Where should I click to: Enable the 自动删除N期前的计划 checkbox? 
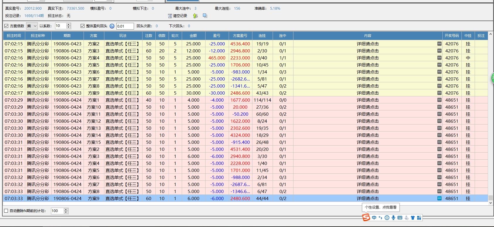[6, 211]
